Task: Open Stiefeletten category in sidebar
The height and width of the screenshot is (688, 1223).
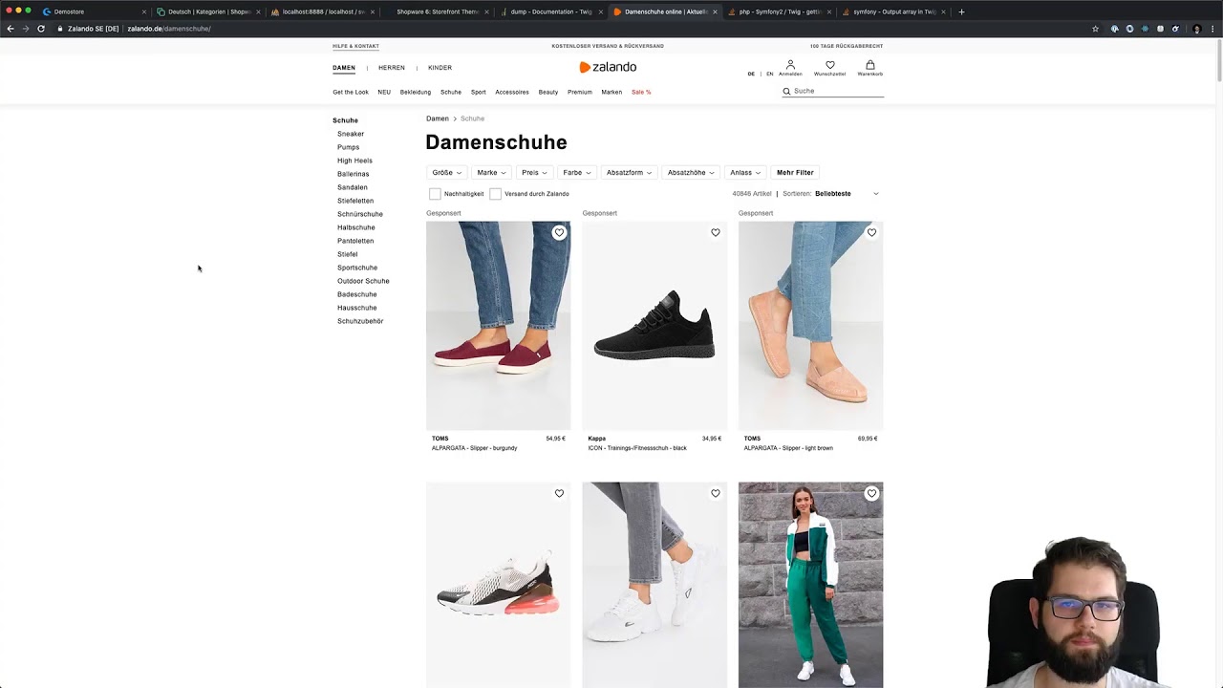Action: 355,201
